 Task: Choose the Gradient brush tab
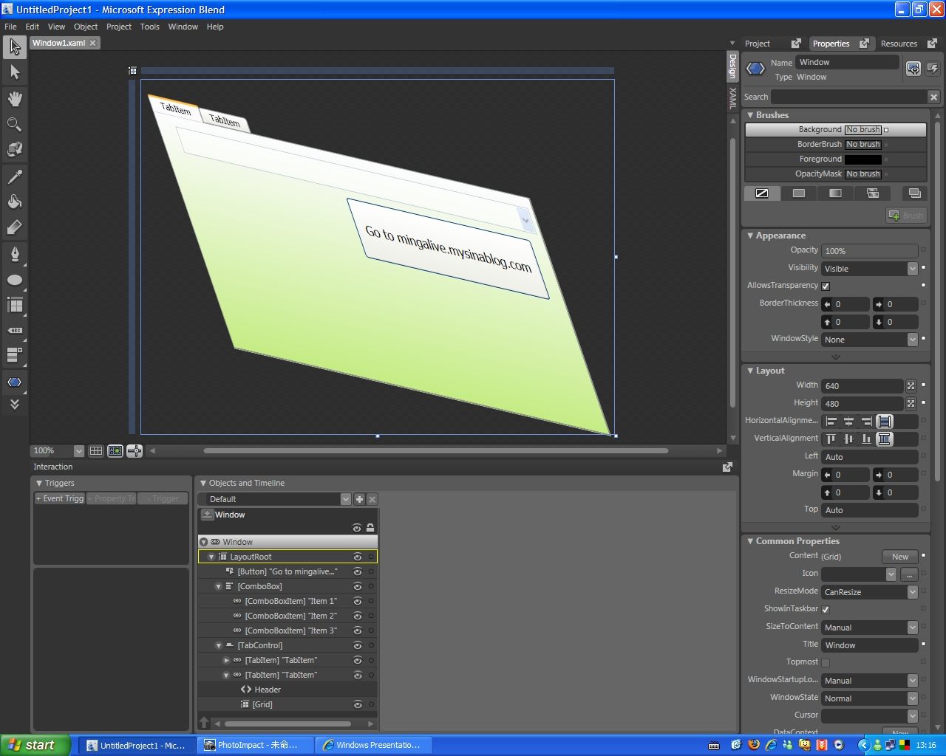click(835, 193)
